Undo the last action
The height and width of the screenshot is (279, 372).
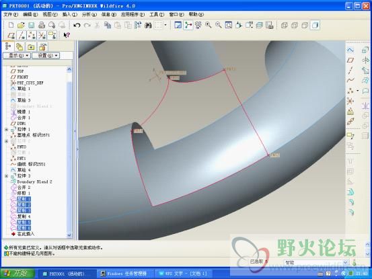77,25
